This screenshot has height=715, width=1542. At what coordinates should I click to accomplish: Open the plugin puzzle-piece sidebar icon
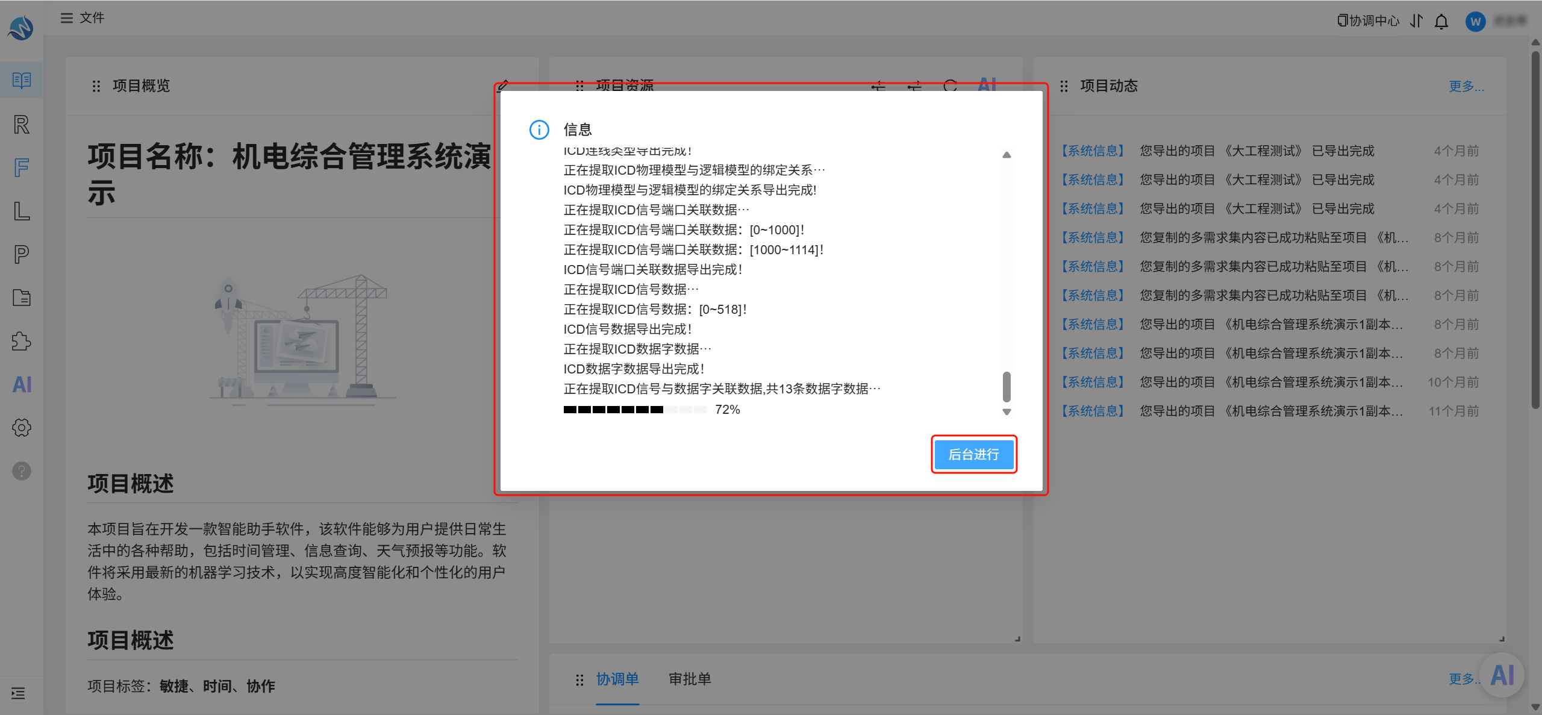point(22,341)
